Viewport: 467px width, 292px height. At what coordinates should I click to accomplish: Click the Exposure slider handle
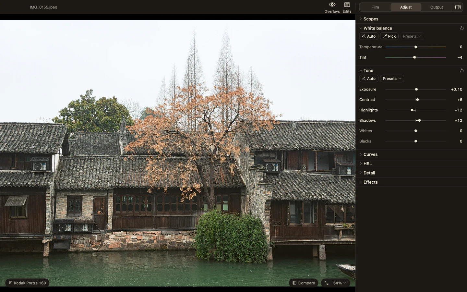416,89
